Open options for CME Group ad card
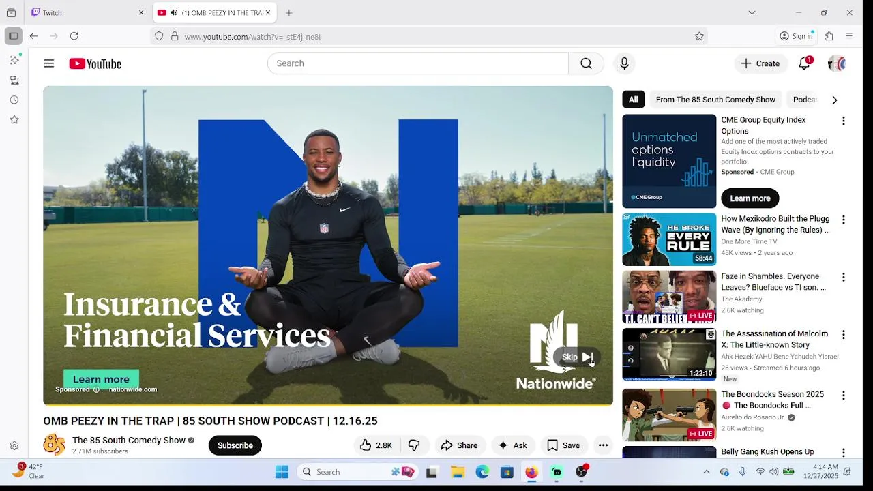The image size is (873, 491). pyautogui.click(x=844, y=121)
